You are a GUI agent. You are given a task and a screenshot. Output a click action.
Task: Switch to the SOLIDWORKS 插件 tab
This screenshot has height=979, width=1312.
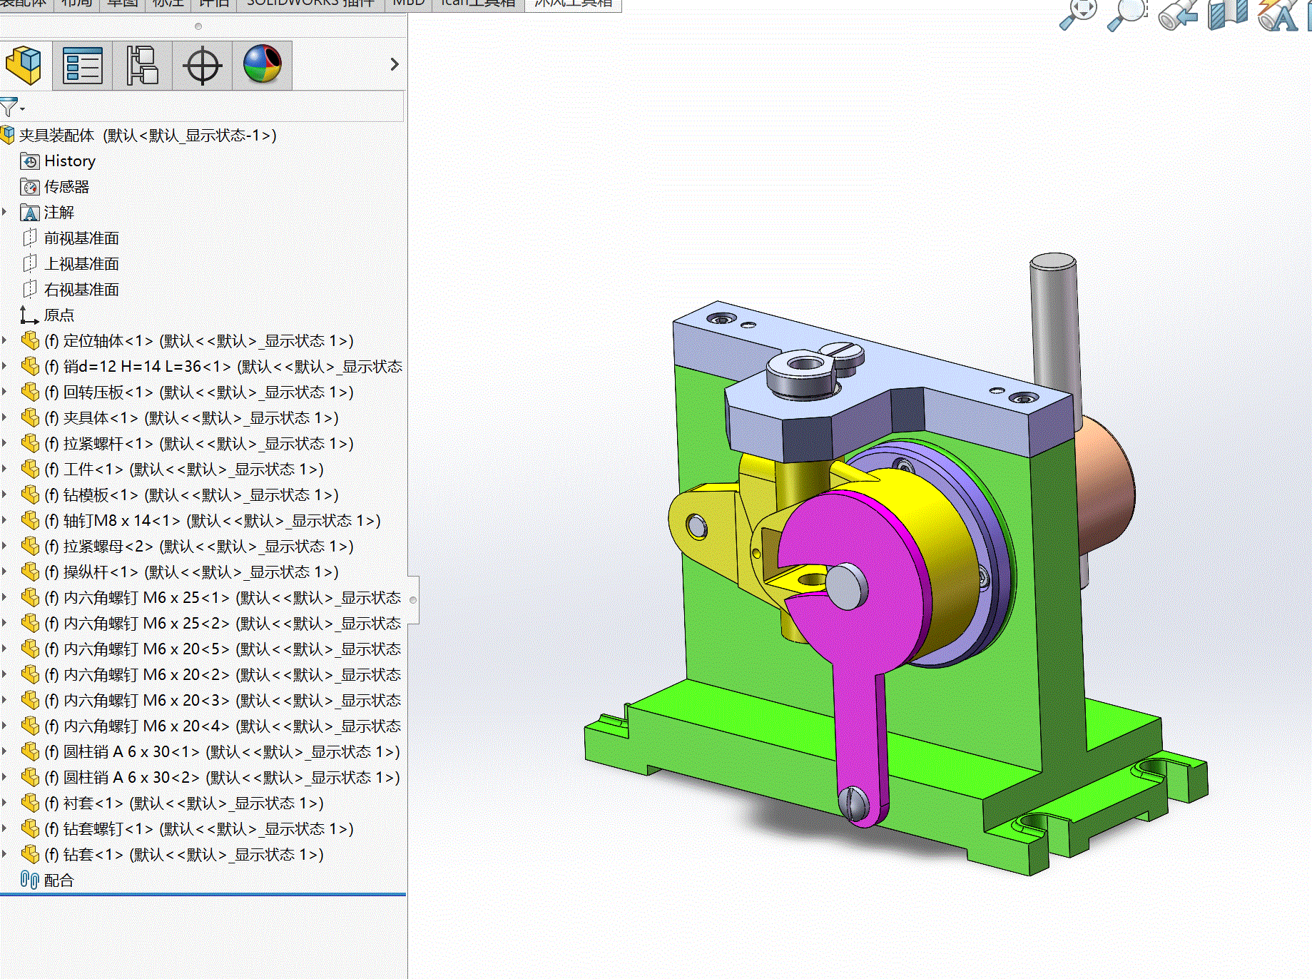tap(310, 4)
